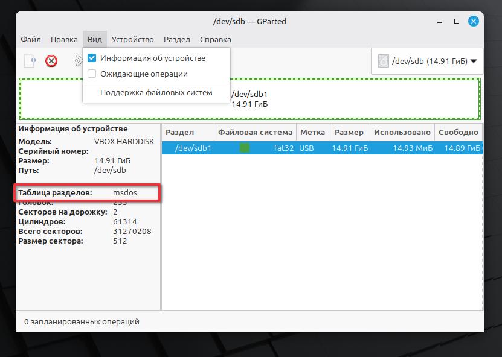Click the 61314 cylinders value

click(125, 221)
